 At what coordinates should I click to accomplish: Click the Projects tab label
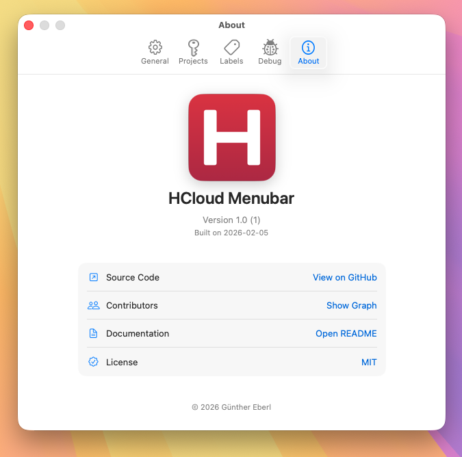(x=193, y=61)
